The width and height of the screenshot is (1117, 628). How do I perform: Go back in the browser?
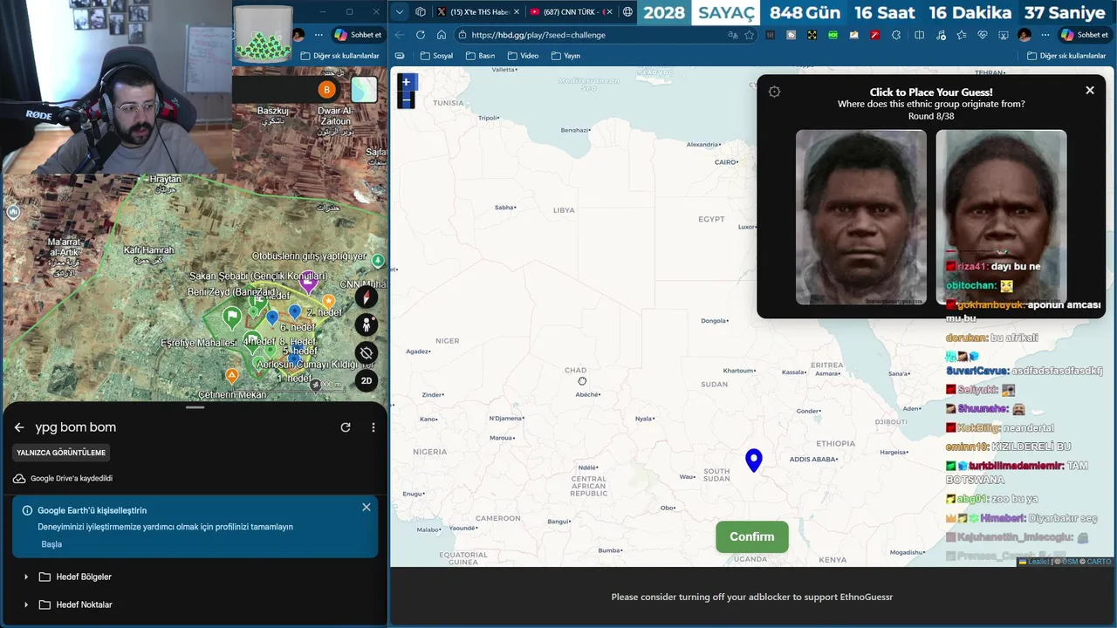(x=400, y=35)
